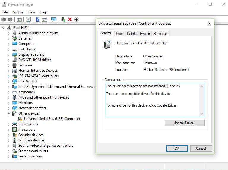Click Device status scrollbar up arrow
Screen dimensions: 228x170
pos(202,86)
